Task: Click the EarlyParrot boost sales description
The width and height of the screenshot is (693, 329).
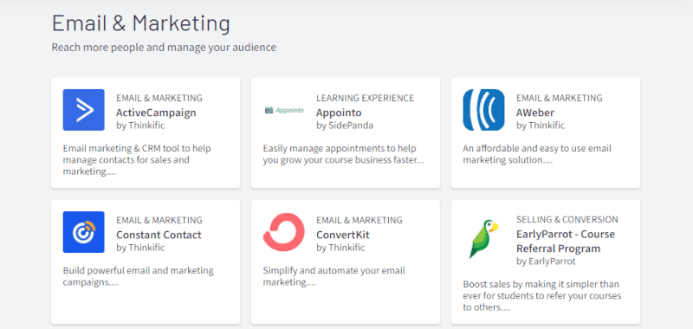Action: click(542, 295)
